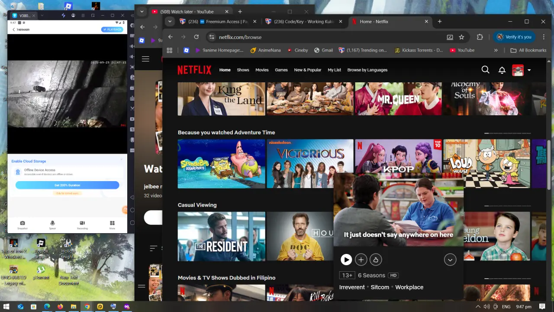Open emulator hamburger menu in title bar
Image resolution: width=554 pixels, height=312 pixels.
(83, 16)
